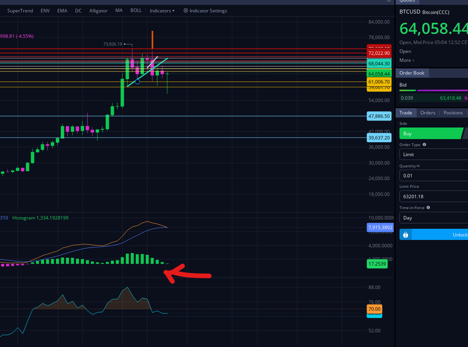
Task: Open the Time-in-Force dropdown showing Day
Action: coord(433,218)
